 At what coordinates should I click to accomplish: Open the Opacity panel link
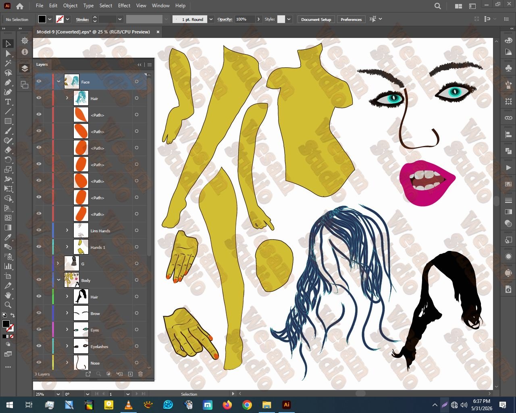pyautogui.click(x=225, y=19)
